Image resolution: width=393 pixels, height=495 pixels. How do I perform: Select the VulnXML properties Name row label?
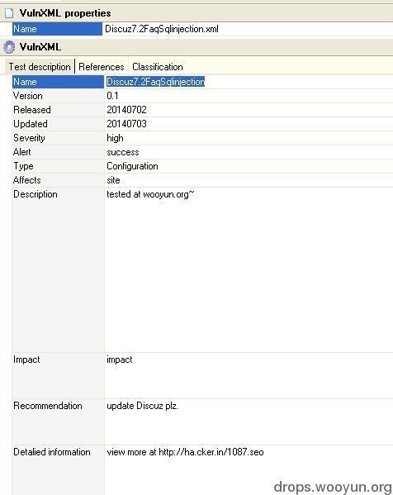[x=57, y=29]
